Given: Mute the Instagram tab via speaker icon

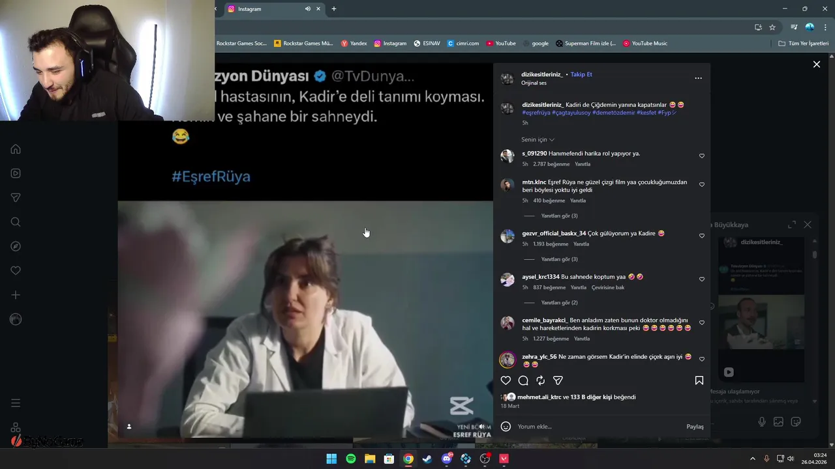Looking at the screenshot, I should click(307, 9).
